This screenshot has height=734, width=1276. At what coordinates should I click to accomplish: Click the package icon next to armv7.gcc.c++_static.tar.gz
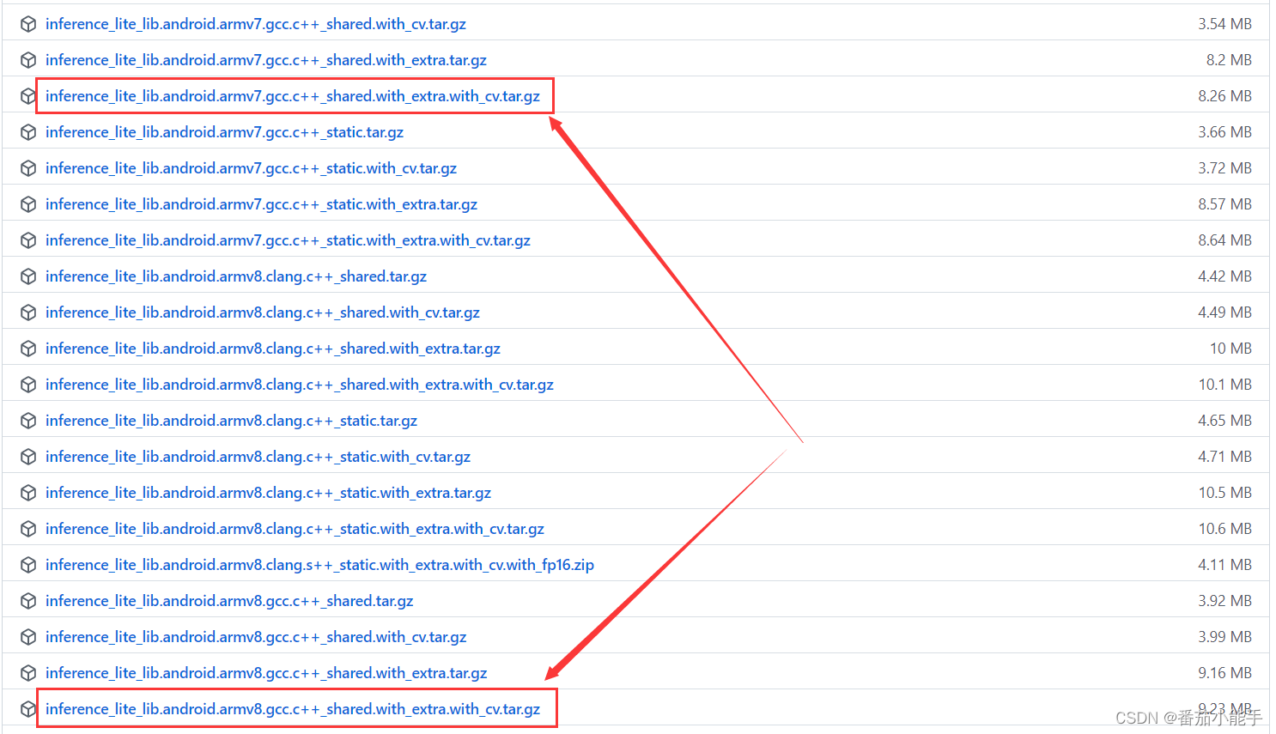click(x=27, y=131)
